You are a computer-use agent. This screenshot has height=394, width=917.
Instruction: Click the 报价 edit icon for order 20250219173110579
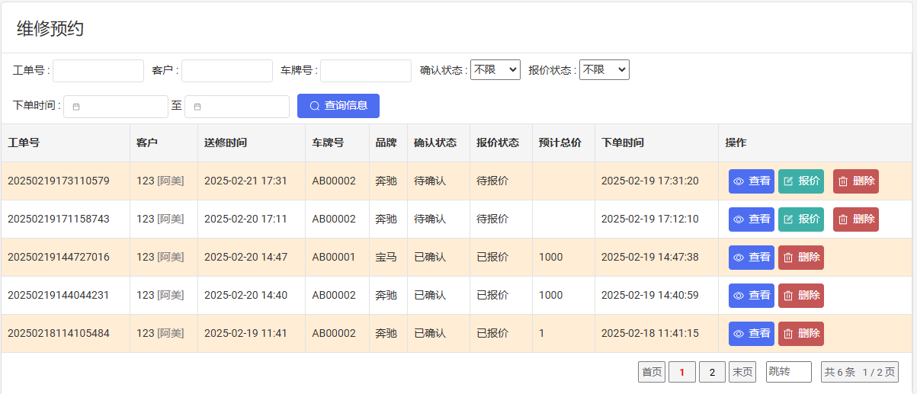pyautogui.click(x=788, y=181)
